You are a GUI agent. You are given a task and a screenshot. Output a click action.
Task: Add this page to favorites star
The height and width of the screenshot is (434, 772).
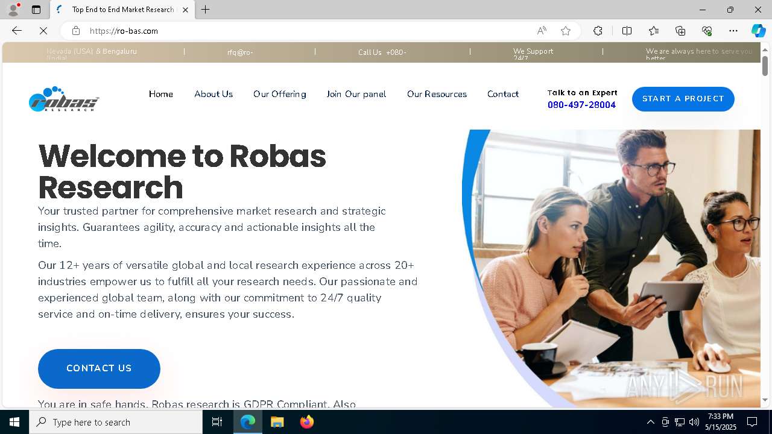click(566, 31)
